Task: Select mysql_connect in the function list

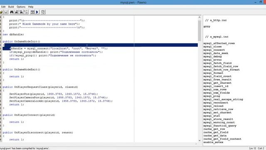Action: (214, 50)
